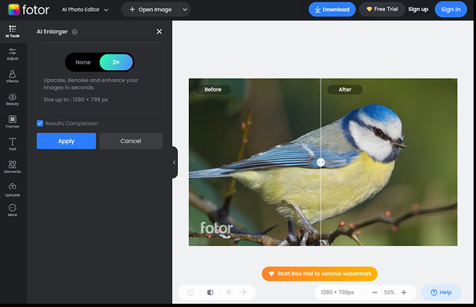Toggle the compare original icon
476x307 pixels.
click(210, 292)
